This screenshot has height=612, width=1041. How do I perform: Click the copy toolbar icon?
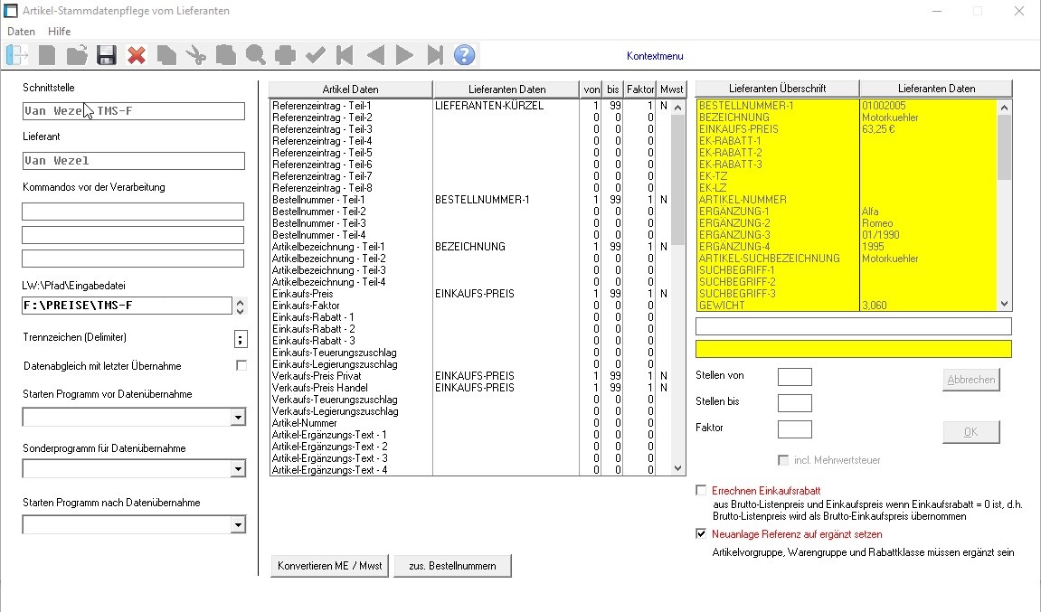(166, 55)
